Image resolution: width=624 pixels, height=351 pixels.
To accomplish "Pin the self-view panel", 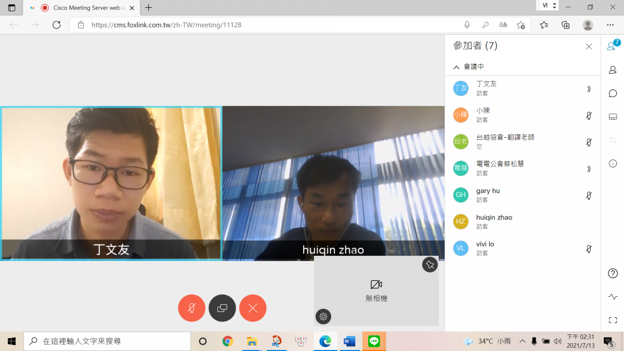I will coord(430,265).
